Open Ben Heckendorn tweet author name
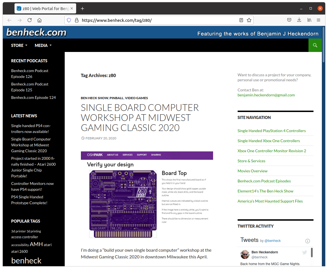This screenshot has width=328, height=269. point(265,252)
